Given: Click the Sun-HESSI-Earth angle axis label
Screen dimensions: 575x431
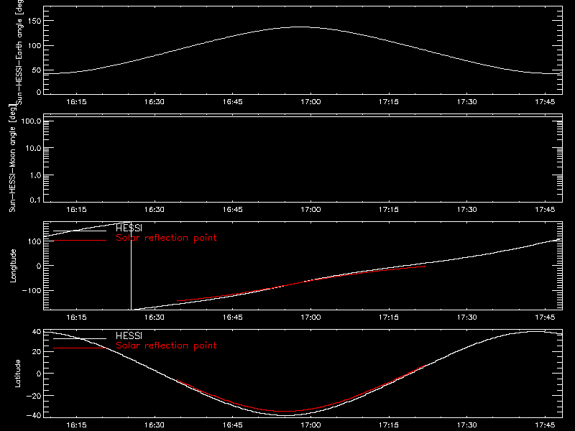Looking at the screenshot, I should [x=19, y=52].
